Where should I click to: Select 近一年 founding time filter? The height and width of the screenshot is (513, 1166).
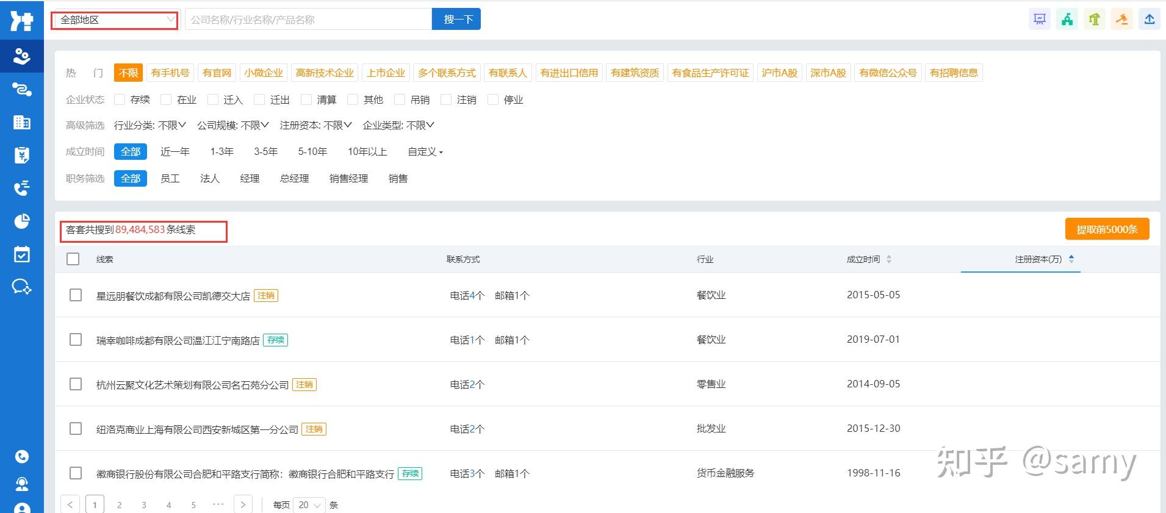click(175, 152)
